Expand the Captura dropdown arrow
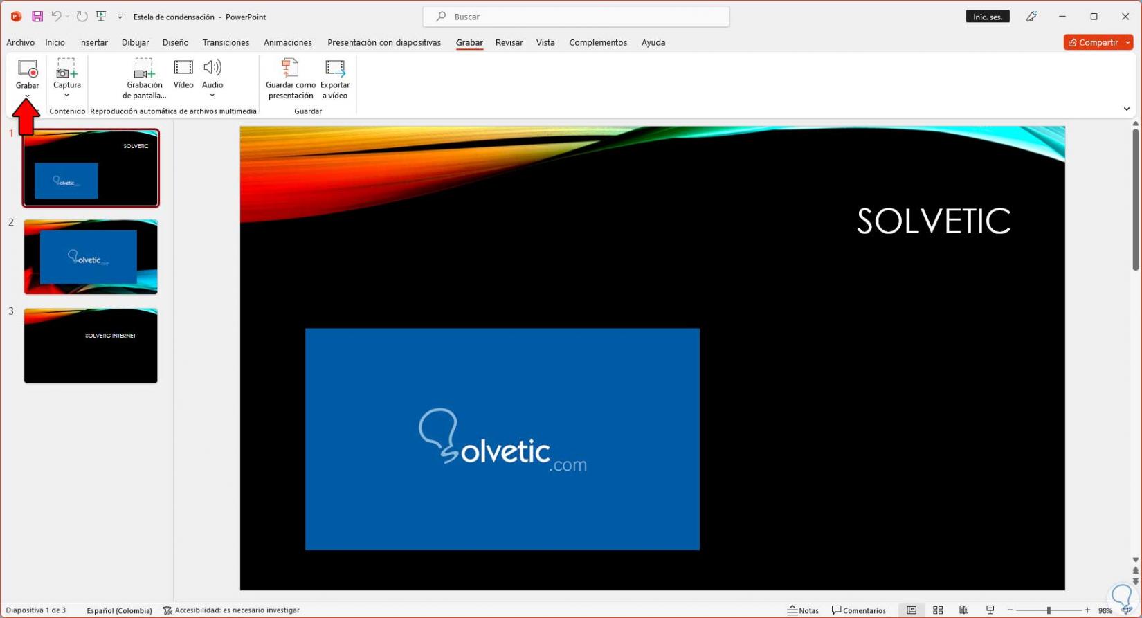 coord(67,96)
